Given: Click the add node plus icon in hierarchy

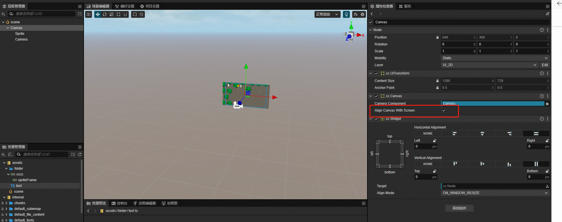Looking at the screenshot, I should tap(3, 14).
